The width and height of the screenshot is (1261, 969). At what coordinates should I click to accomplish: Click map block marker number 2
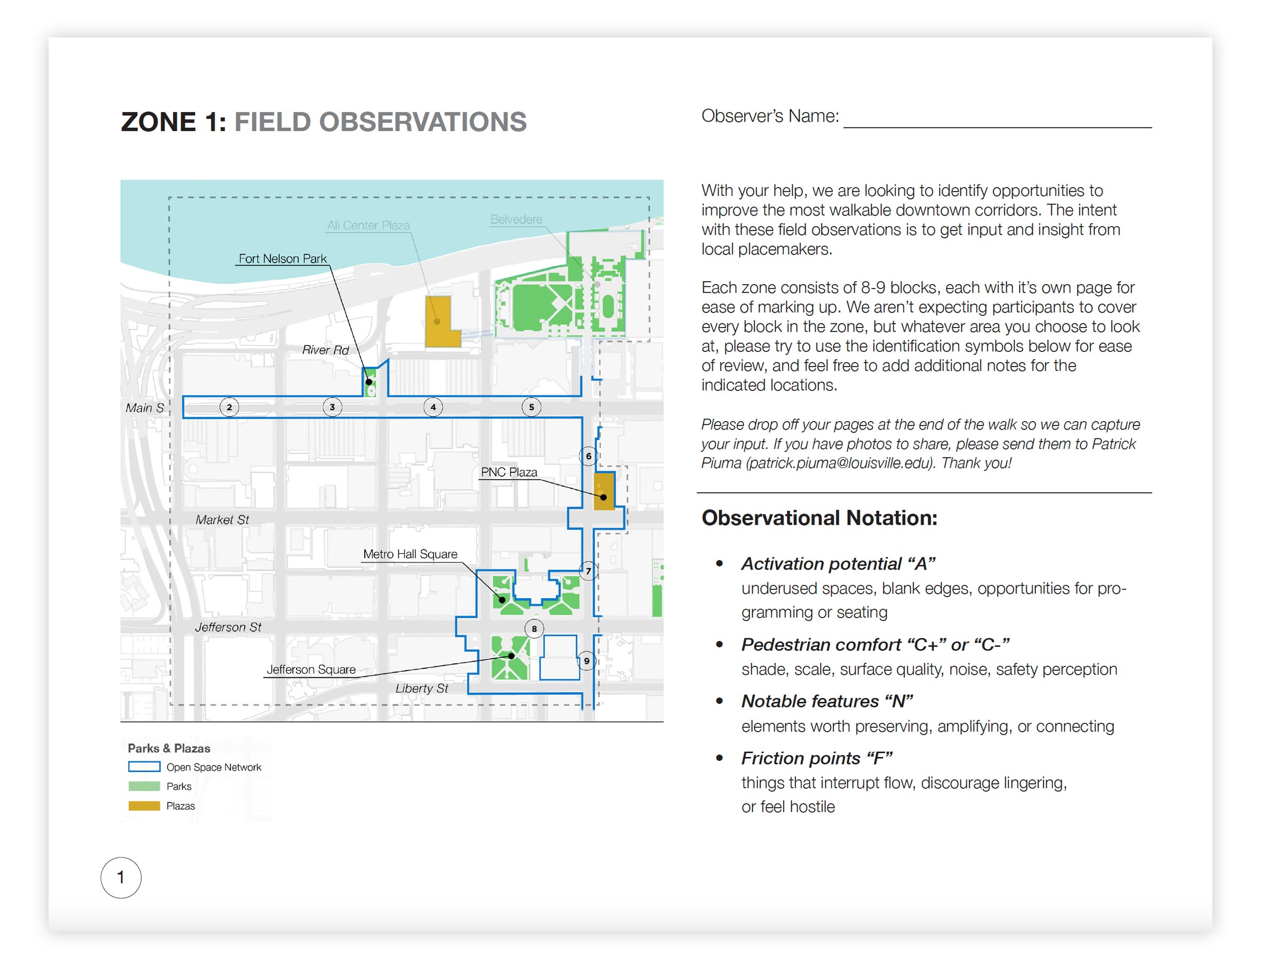[229, 407]
